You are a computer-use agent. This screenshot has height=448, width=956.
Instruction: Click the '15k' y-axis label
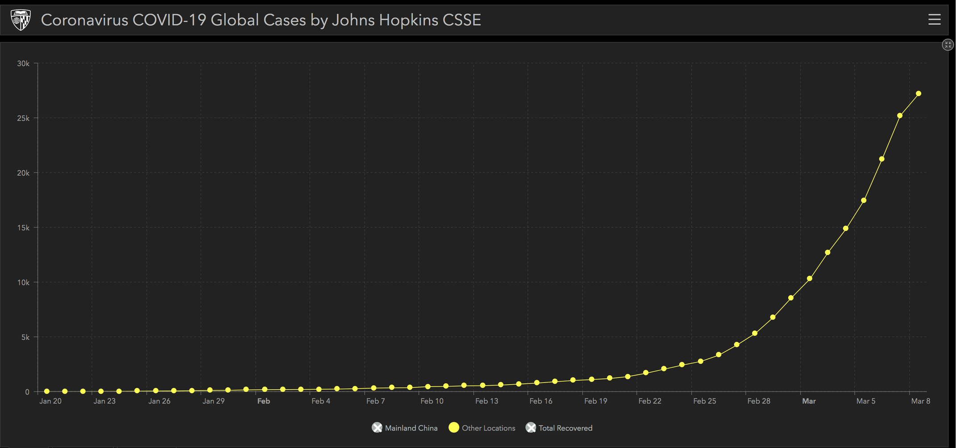(x=23, y=228)
